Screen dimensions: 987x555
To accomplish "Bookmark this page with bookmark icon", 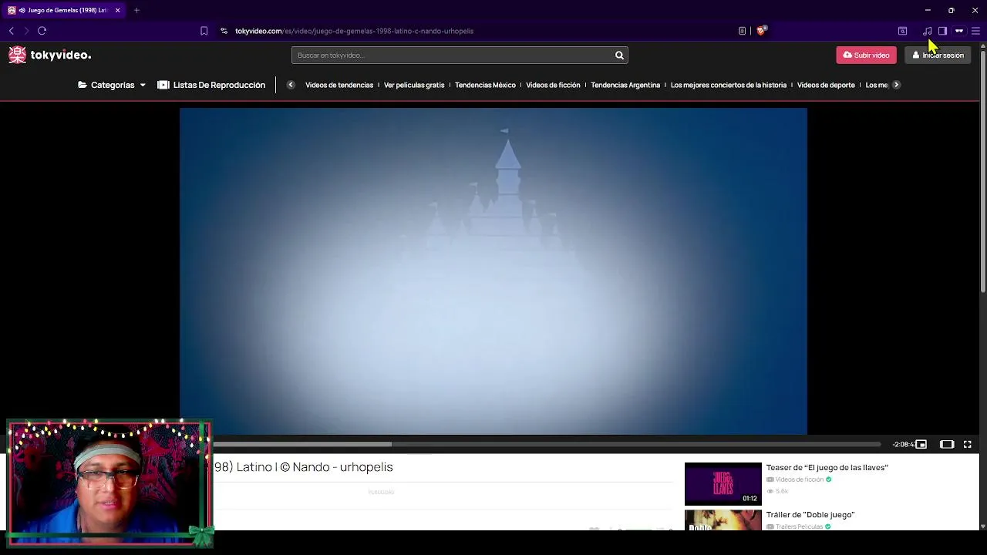I will tap(204, 31).
